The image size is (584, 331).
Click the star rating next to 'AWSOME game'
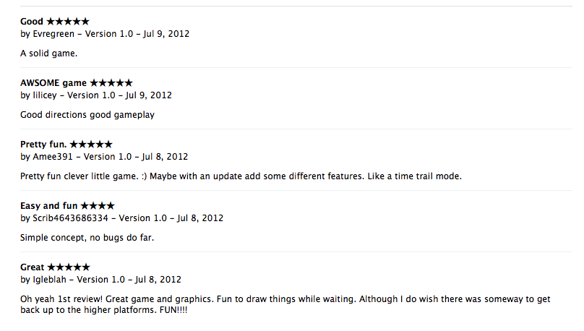111,82
